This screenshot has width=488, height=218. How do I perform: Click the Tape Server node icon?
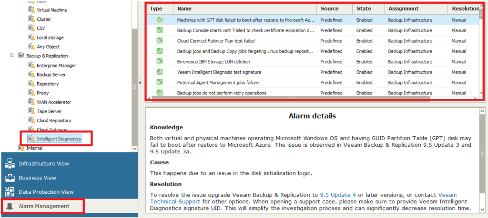click(31, 111)
